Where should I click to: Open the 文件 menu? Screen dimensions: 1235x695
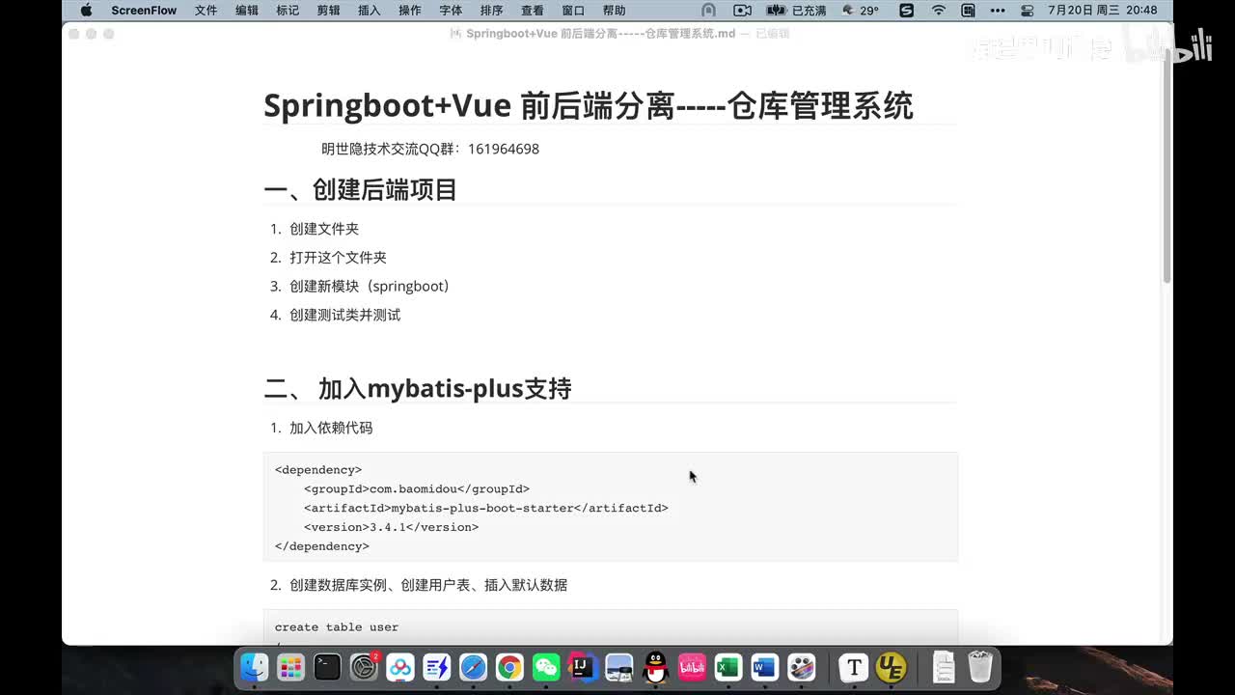[x=206, y=11]
